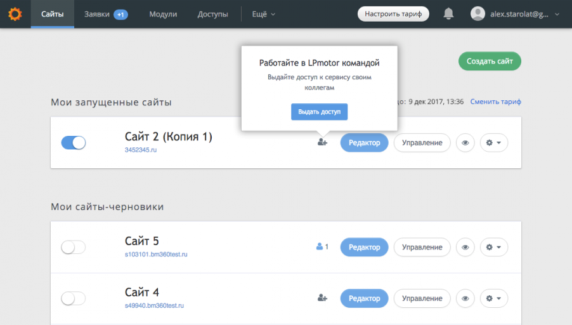572x325 pixels.
Task: Open gear settings dropdown for Сайт 5
Action: [493, 247]
